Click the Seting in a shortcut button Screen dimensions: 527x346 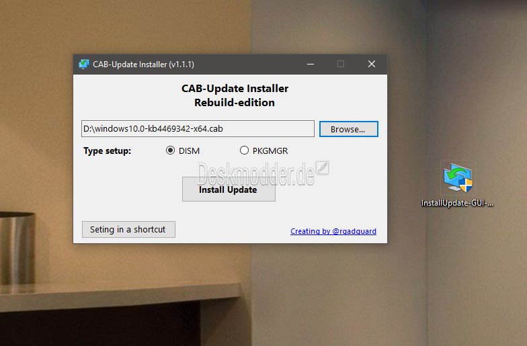(x=128, y=230)
